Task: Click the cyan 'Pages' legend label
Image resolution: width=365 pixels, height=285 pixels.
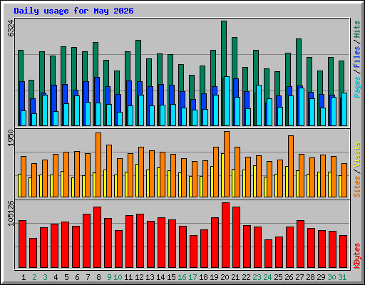Action: (x=357, y=87)
